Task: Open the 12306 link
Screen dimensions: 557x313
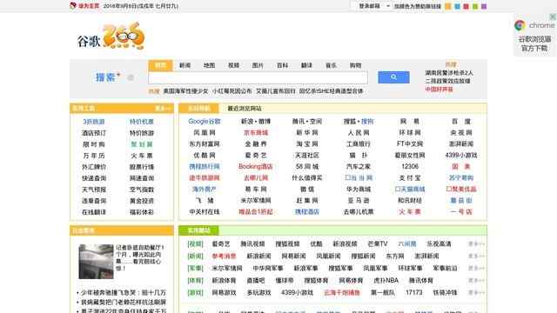Action: (410, 166)
